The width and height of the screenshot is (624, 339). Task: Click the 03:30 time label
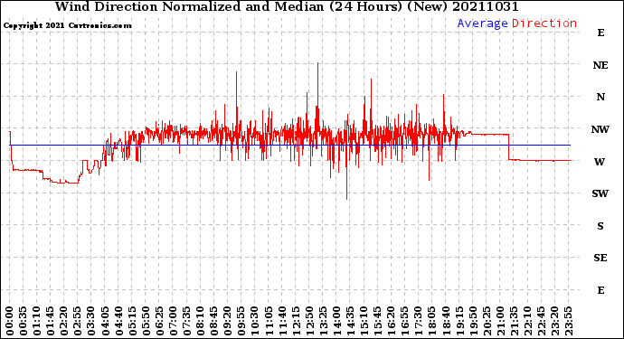point(91,321)
